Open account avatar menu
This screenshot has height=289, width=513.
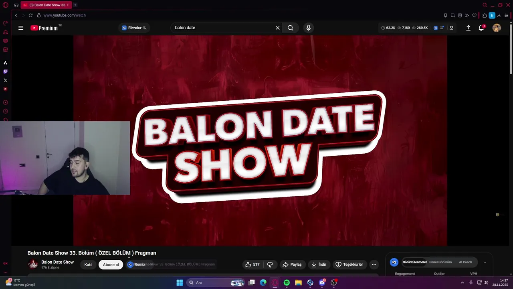[x=497, y=28]
